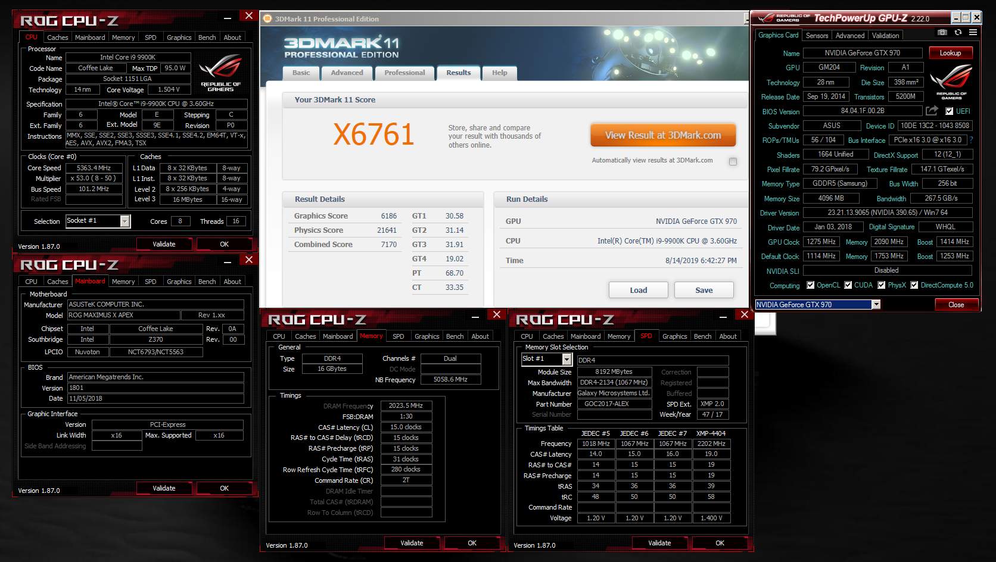
Task: Open Professional tab in 3DMark 11
Action: pos(404,73)
